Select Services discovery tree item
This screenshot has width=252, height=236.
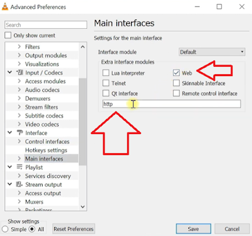point(48,176)
